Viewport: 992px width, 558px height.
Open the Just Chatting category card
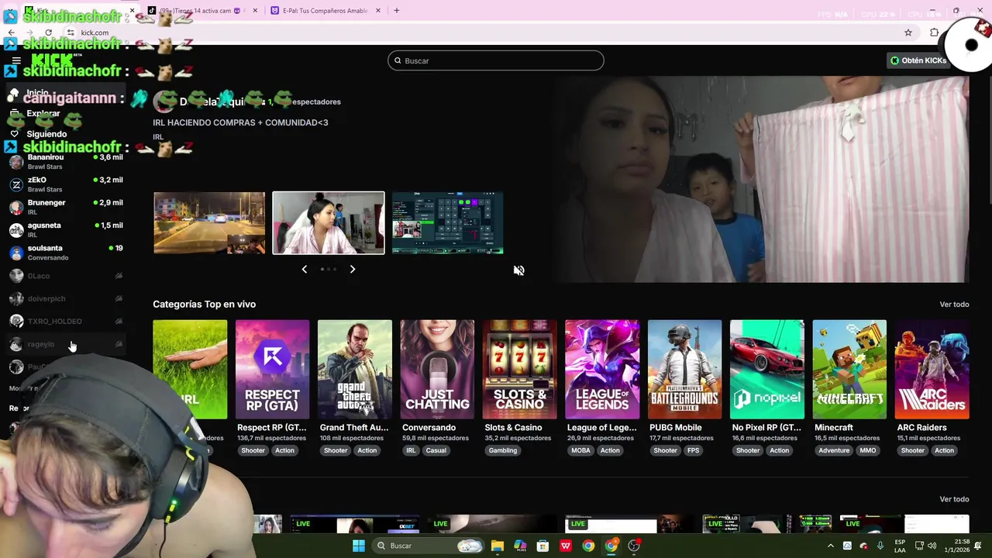437,370
